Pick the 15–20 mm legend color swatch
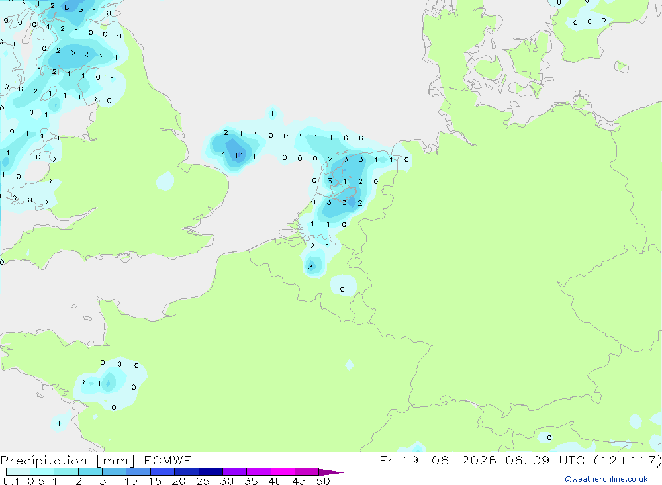Viewport: 662px width, 485px height. coord(163,472)
